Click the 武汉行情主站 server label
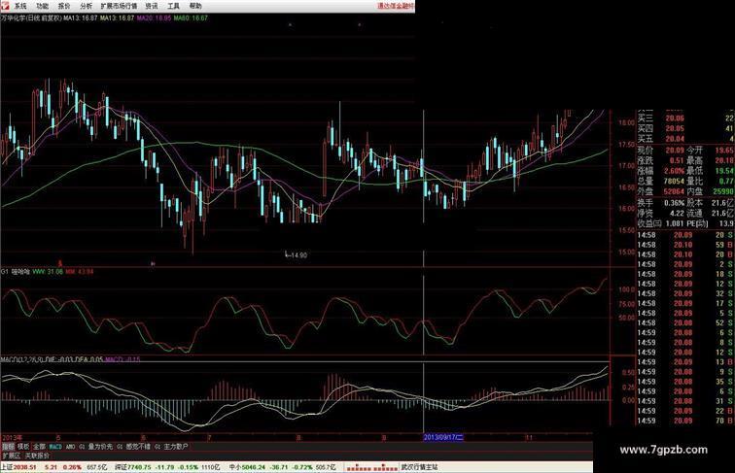 click(x=419, y=467)
